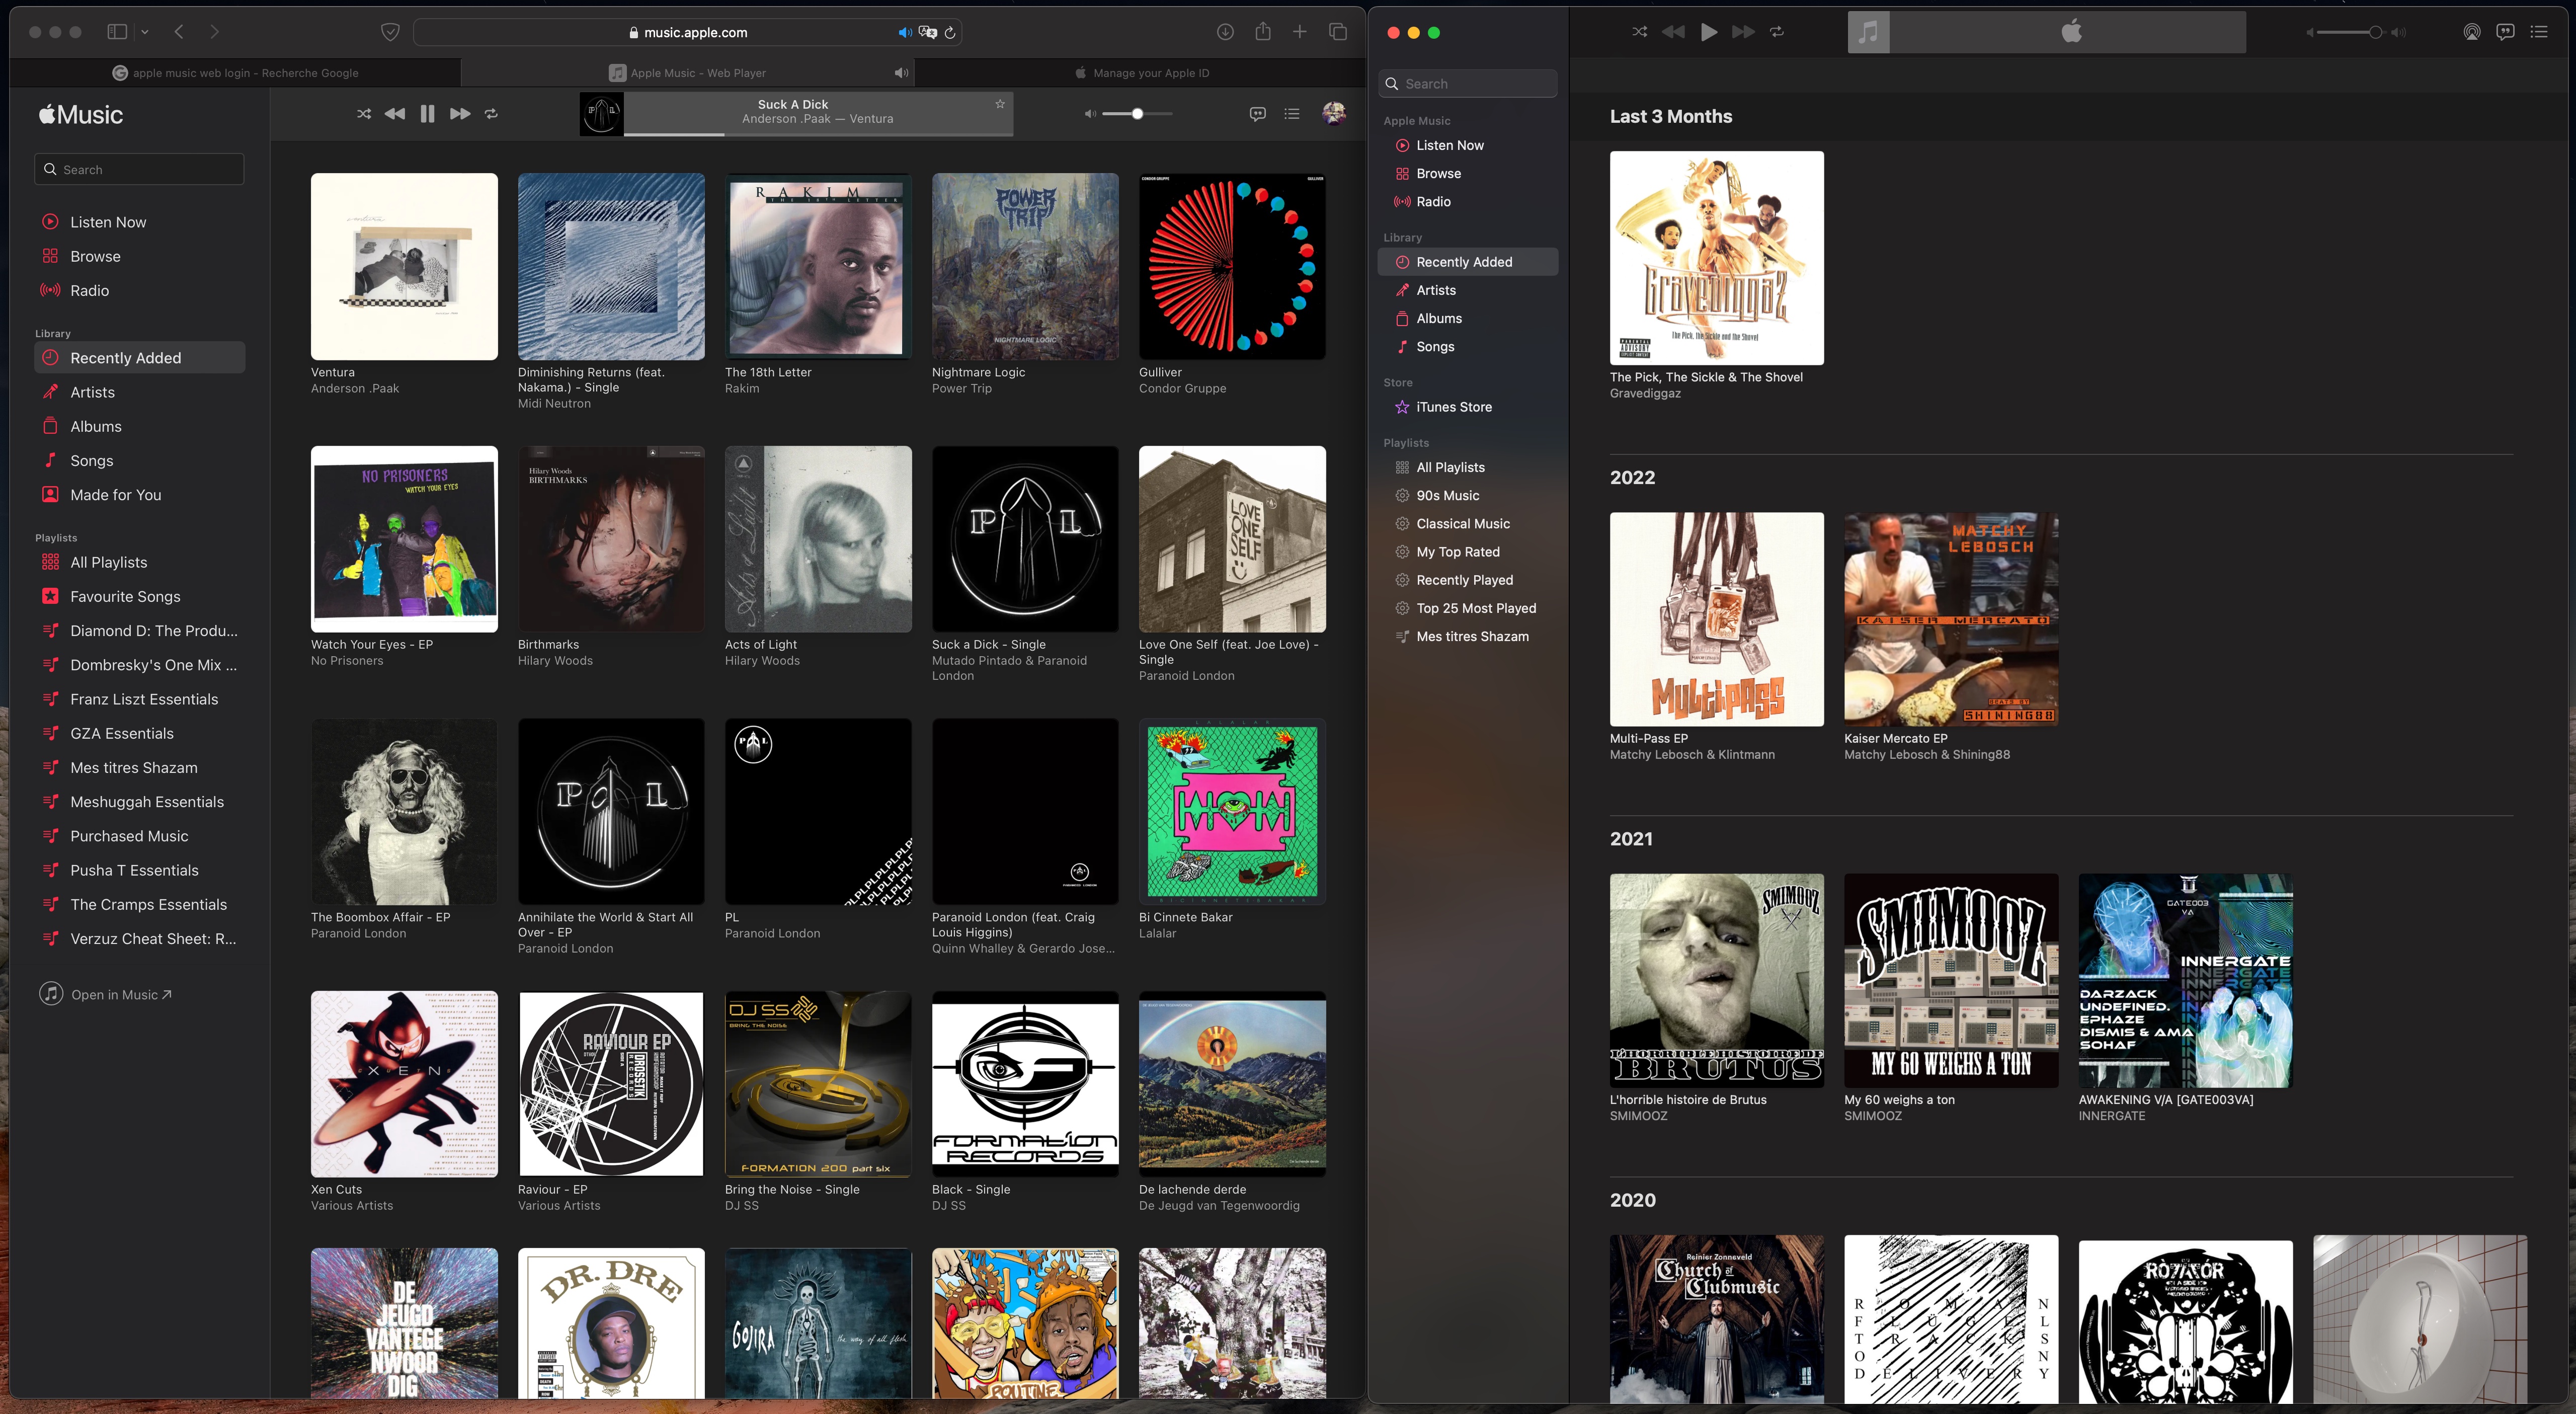This screenshot has height=1414, width=2576.
Task: Open the lyrics panel in the web player
Action: coord(1257,114)
